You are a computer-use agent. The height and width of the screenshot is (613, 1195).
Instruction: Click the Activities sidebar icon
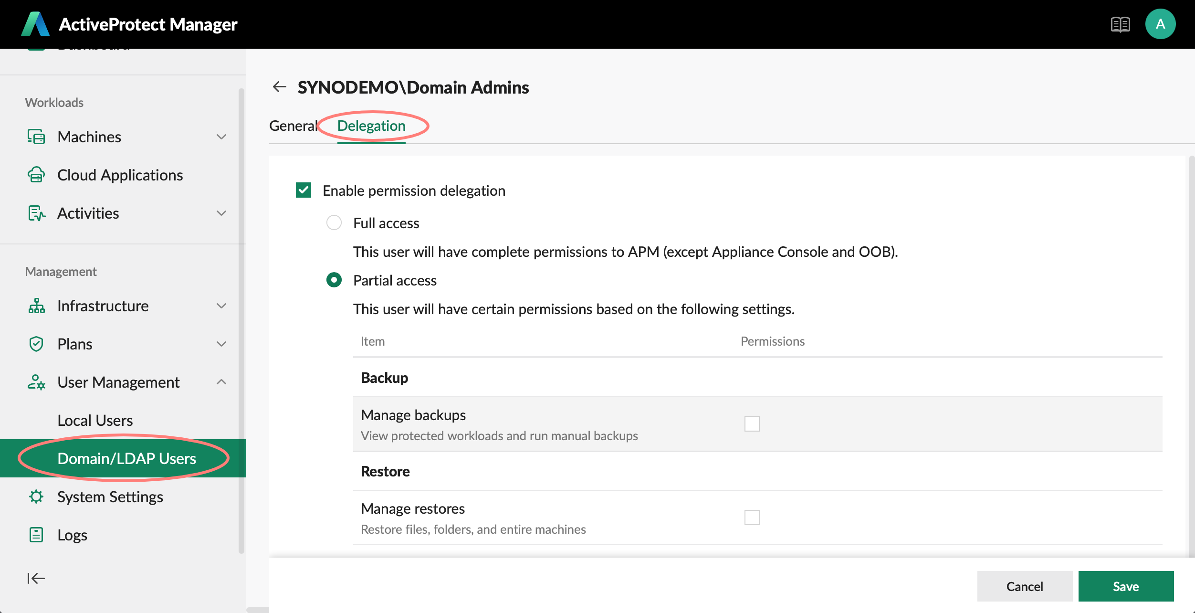pos(36,213)
